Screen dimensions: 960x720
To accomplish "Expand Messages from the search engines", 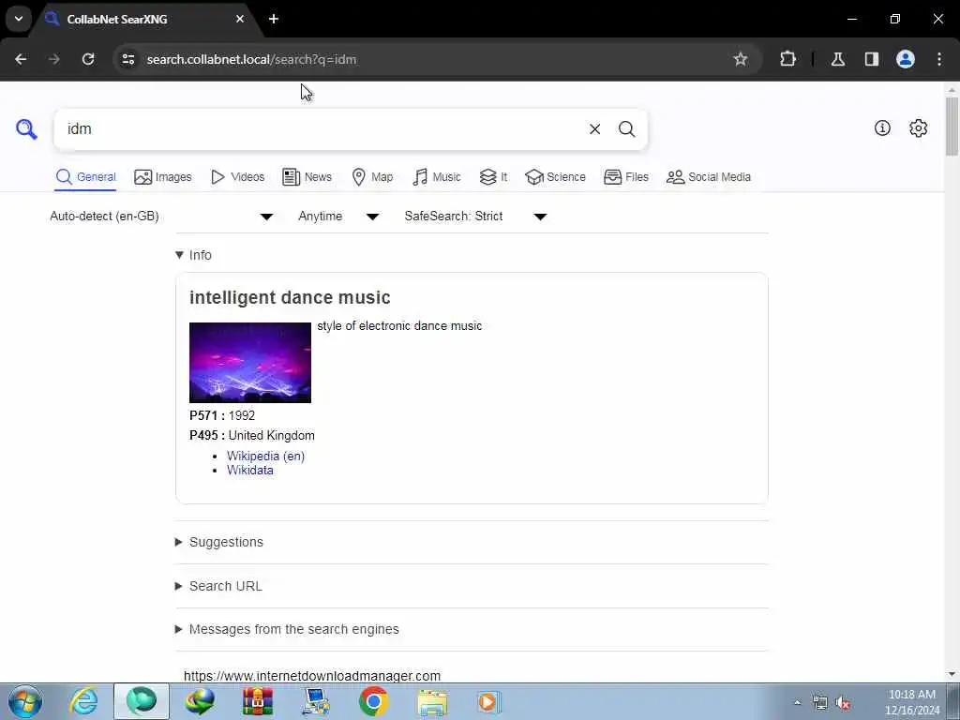I will [x=287, y=629].
